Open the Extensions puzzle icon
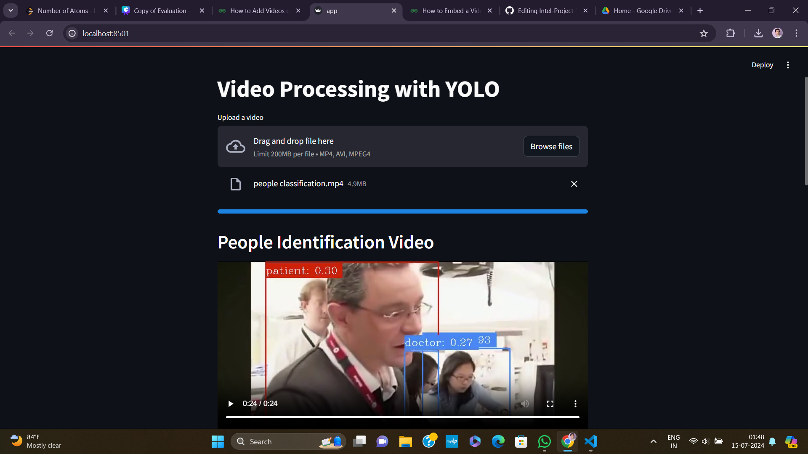808x454 pixels. pyautogui.click(x=731, y=33)
